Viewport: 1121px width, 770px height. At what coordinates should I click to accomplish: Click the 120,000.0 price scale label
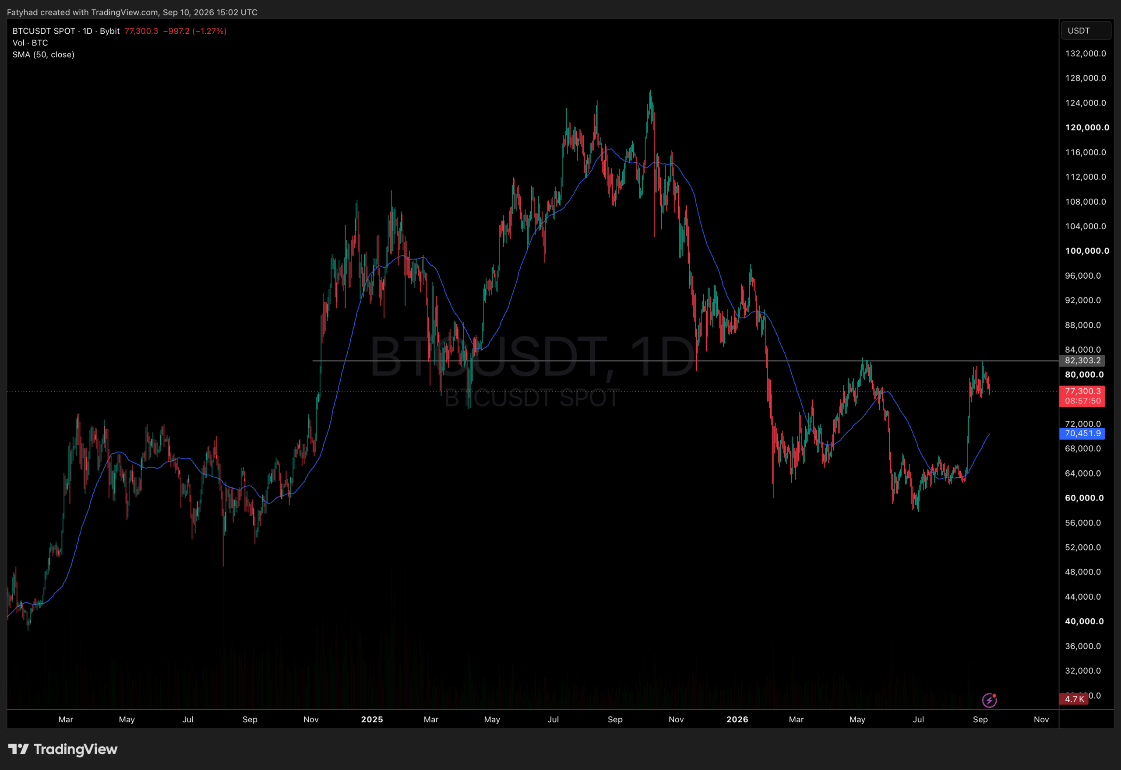1087,127
